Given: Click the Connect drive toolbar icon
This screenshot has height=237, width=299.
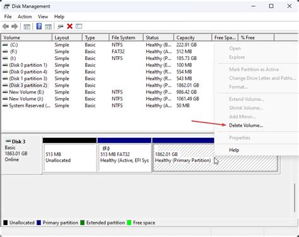Looking at the screenshot, I should tap(61, 27).
